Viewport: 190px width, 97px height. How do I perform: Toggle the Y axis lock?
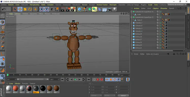coord(47,9)
